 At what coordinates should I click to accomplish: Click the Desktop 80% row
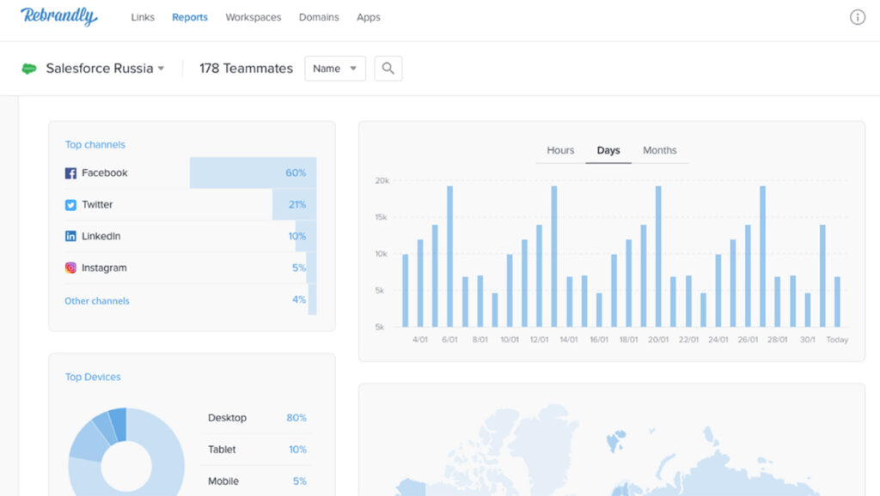(x=257, y=418)
